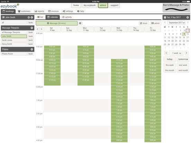Click book next to Pilates Room
The width and height of the screenshot is (191, 143).
click(x=30, y=54)
